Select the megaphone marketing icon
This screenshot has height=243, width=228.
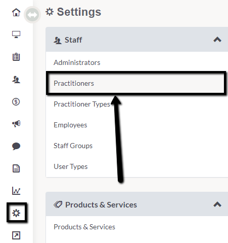point(16,124)
